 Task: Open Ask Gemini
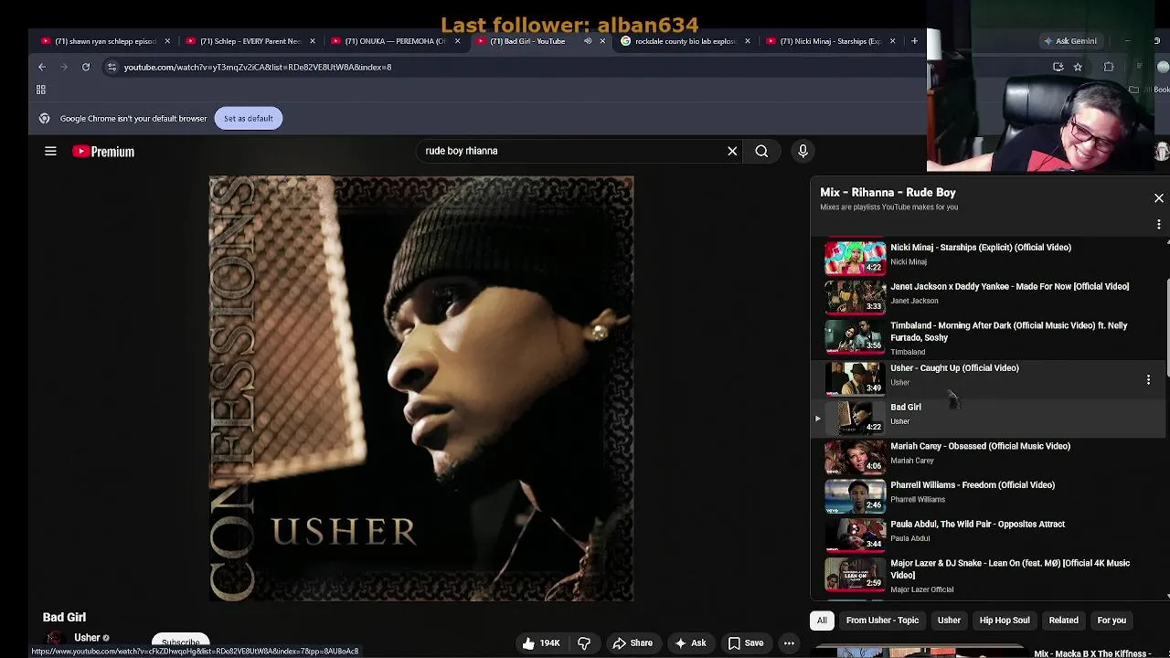click(1070, 41)
